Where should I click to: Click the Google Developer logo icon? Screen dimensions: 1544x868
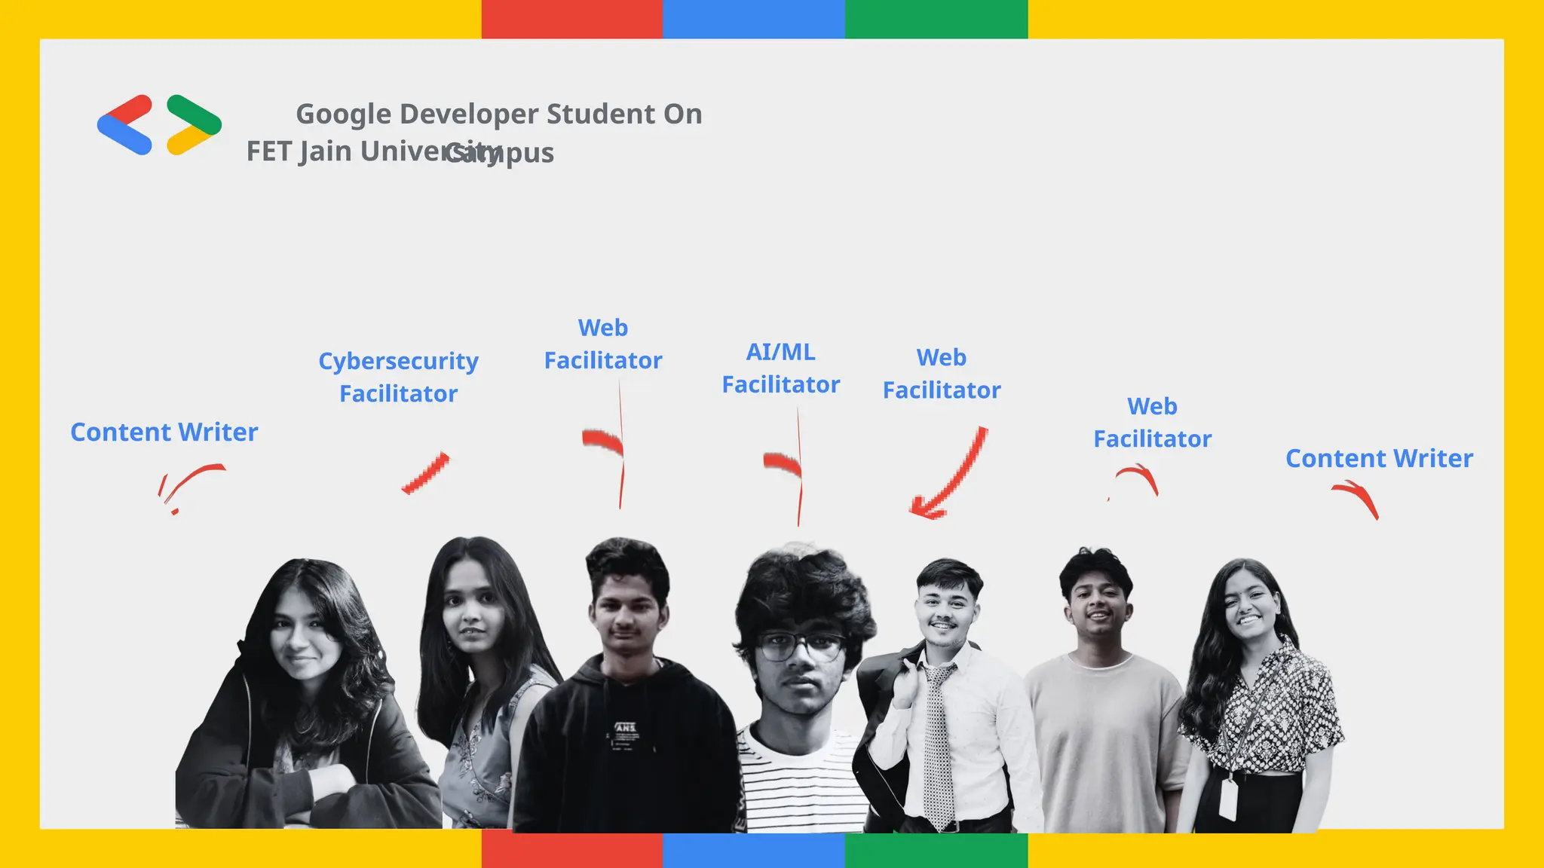click(x=159, y=125)
